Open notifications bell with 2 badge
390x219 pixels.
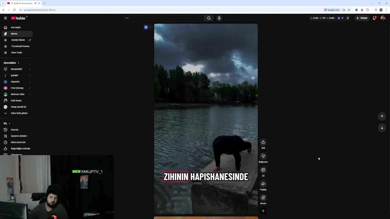[374, 18]
